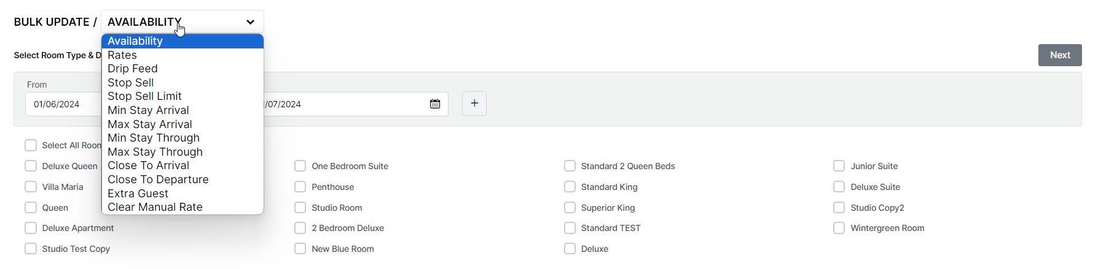Select Rates from the dropdown list
This screenshot has height=269, width=1098.
(122, 55)
